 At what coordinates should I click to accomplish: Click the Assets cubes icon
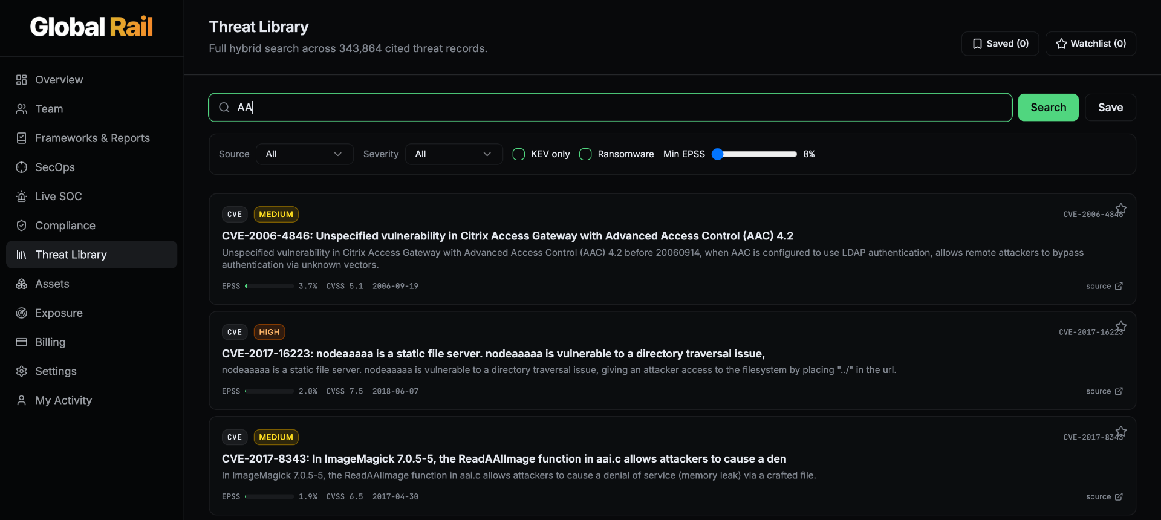pyautogui.click(x=22, y=284)
